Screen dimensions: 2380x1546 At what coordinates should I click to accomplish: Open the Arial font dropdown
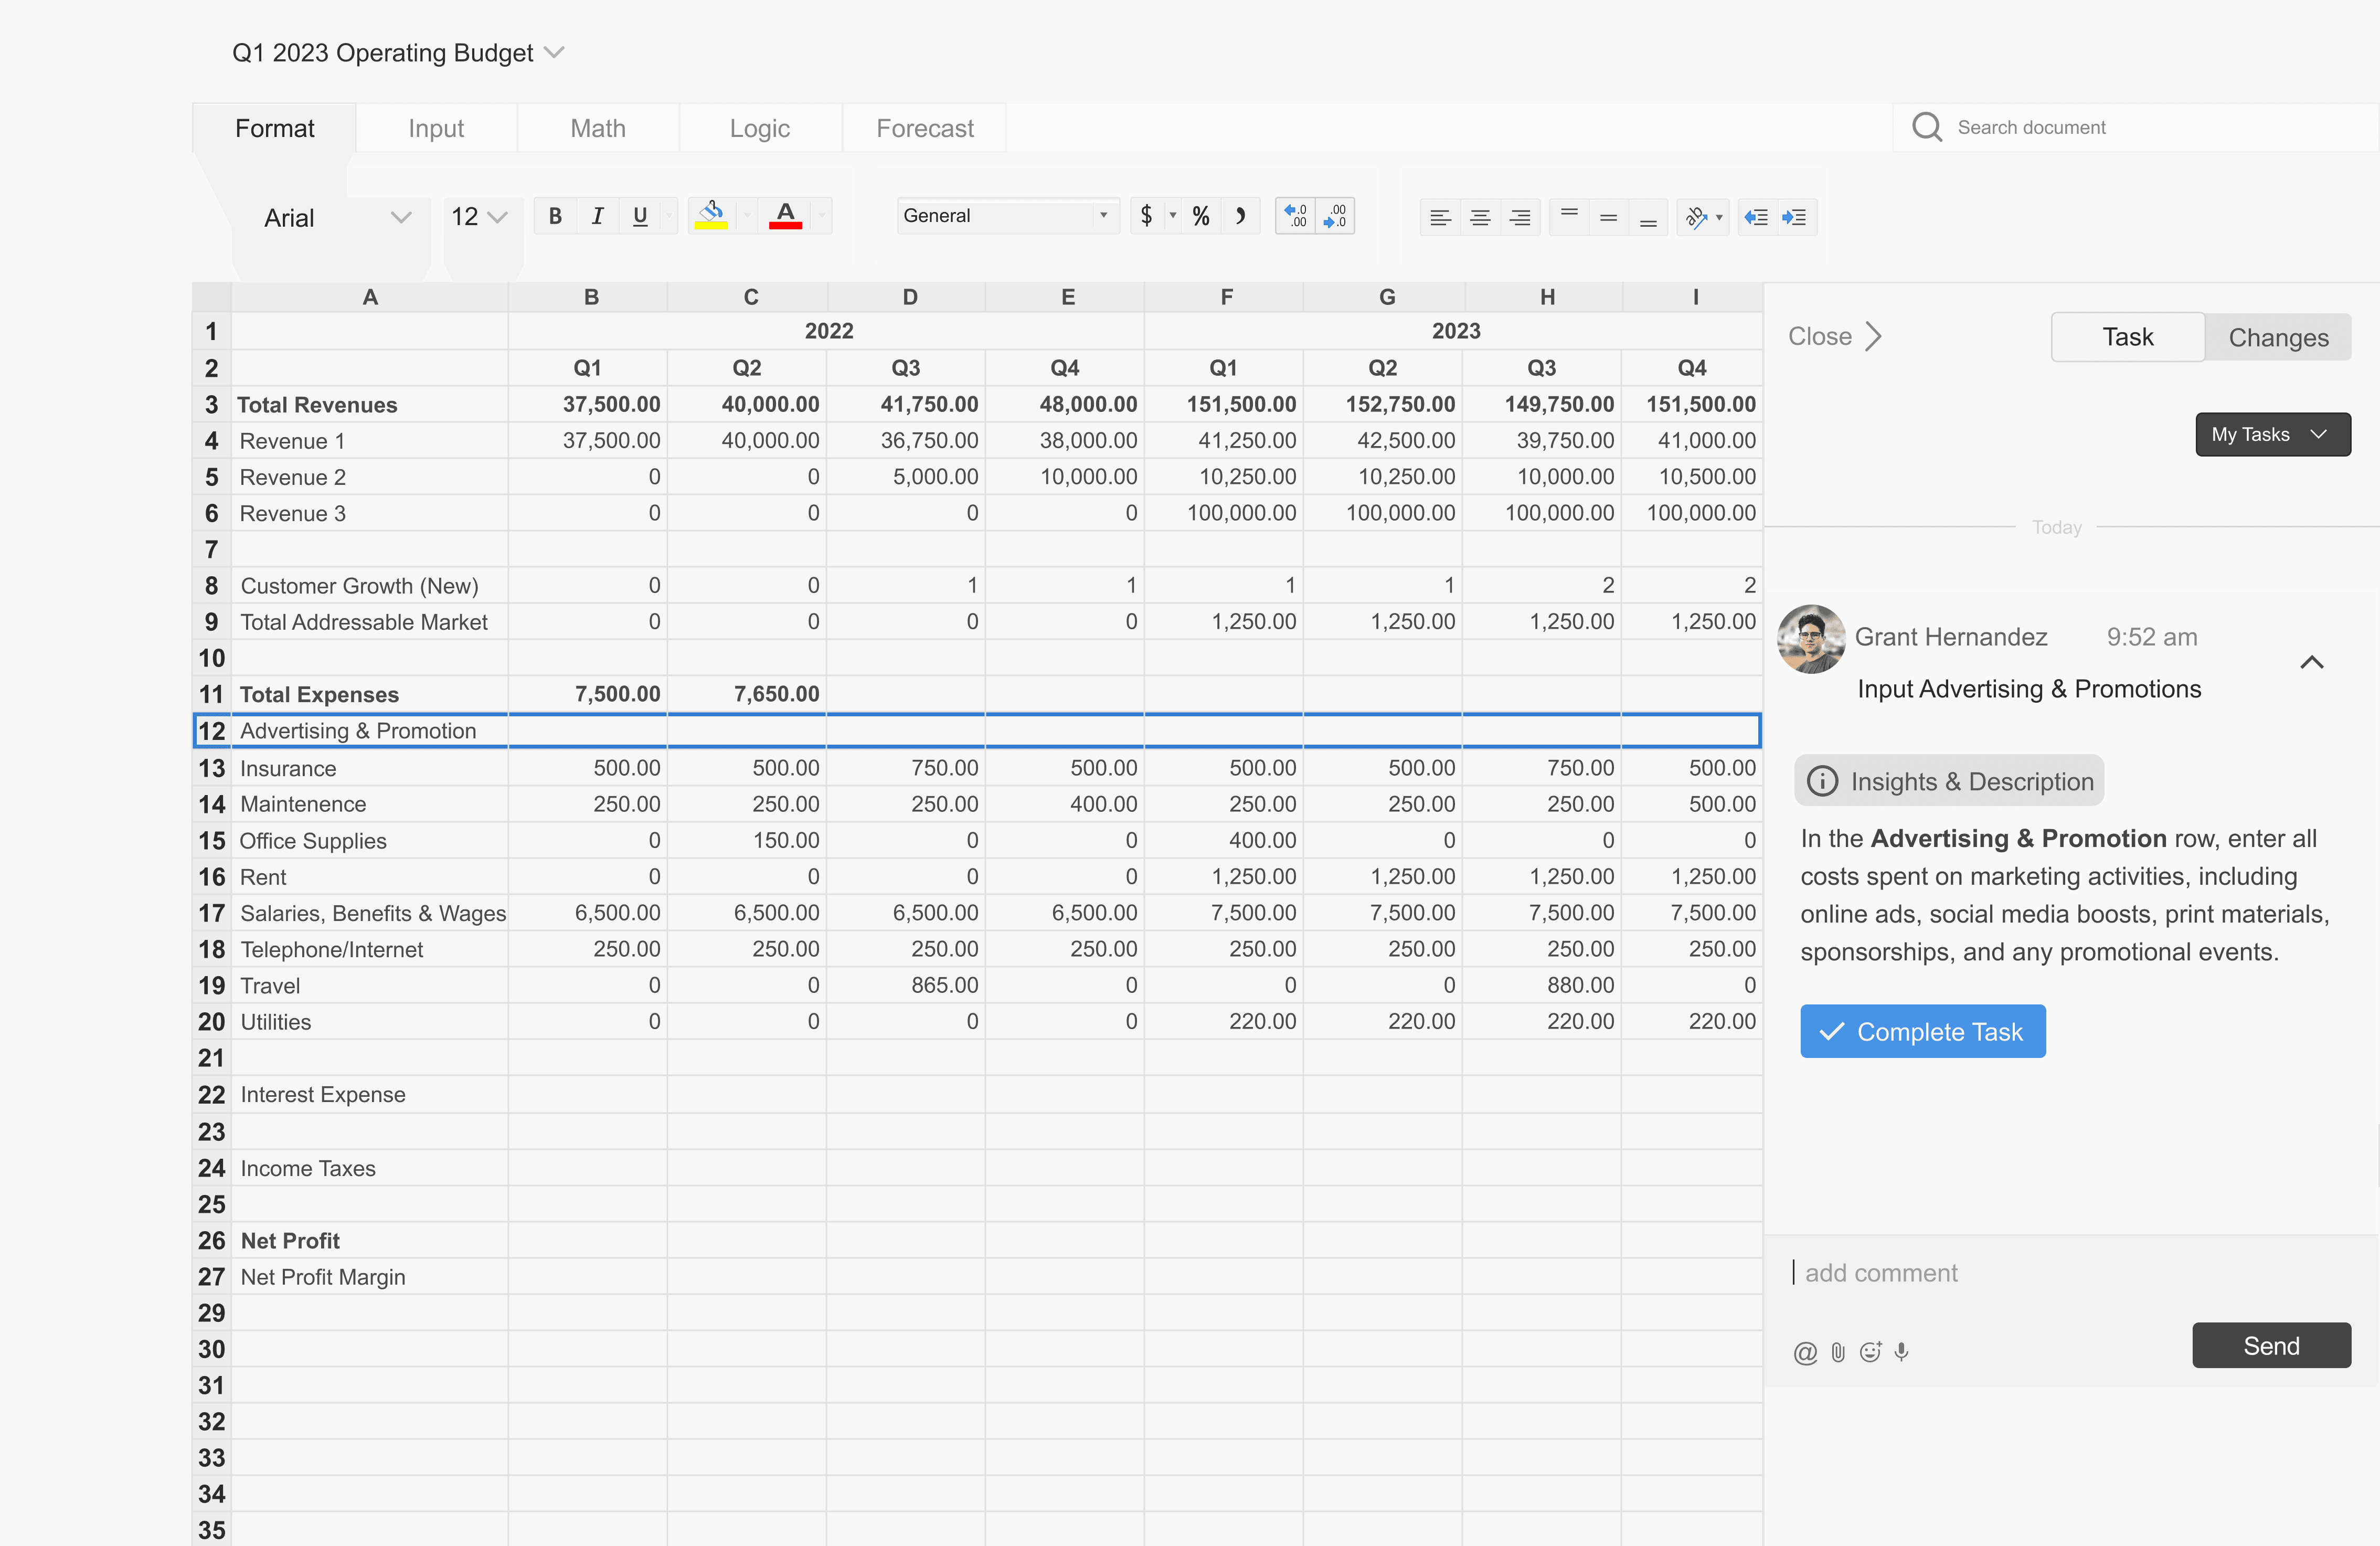tap(336, 217)
